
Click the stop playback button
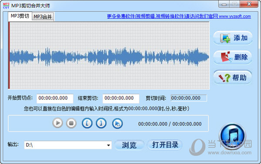pyautogui.click(x=71, y=123)
